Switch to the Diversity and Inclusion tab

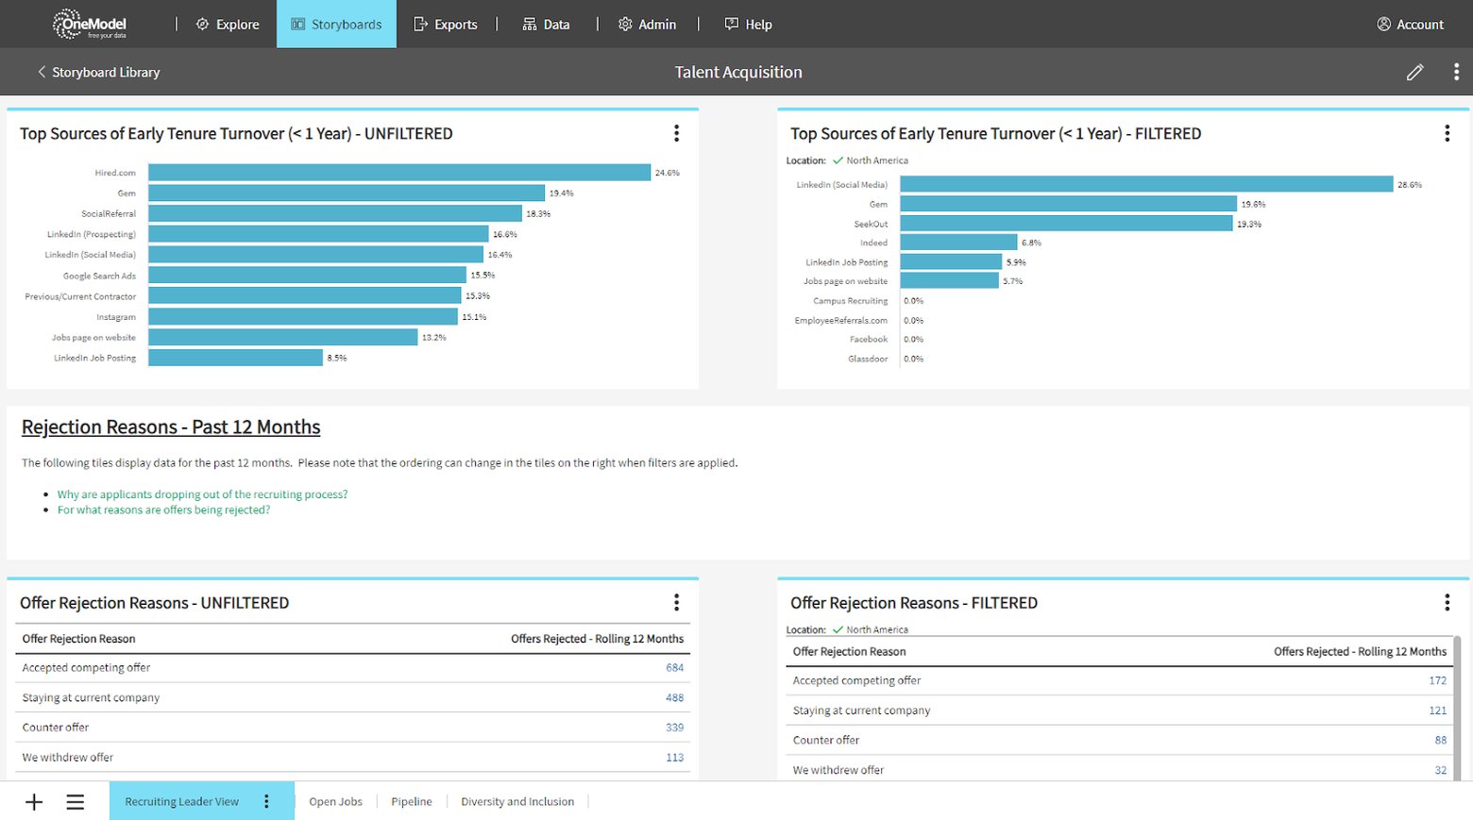(x=517, y=801)
